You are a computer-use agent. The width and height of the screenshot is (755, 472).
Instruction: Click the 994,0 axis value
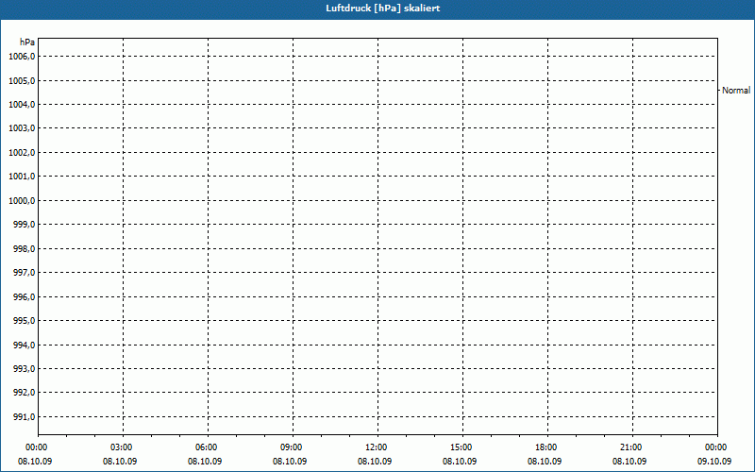coord(25,345)
